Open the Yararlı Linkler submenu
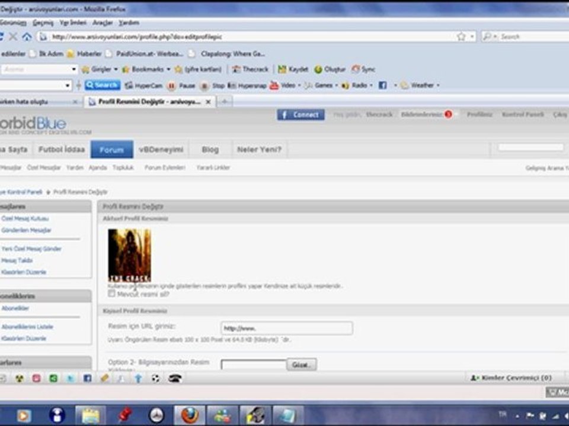The image size is (569, 426). (x=213, y=167)
